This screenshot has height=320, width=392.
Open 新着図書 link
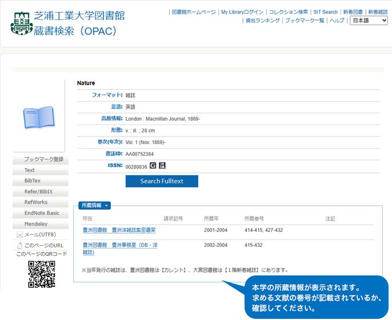[x=353, y=12]
